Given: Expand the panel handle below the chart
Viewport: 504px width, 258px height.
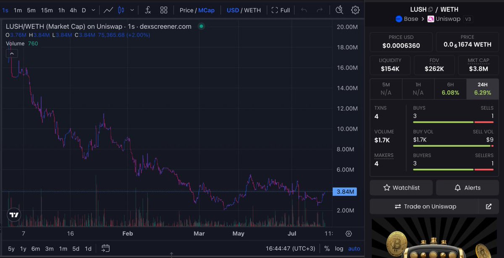Looking at the screenshot, I should pyautogui.click(x=171, y=254).
